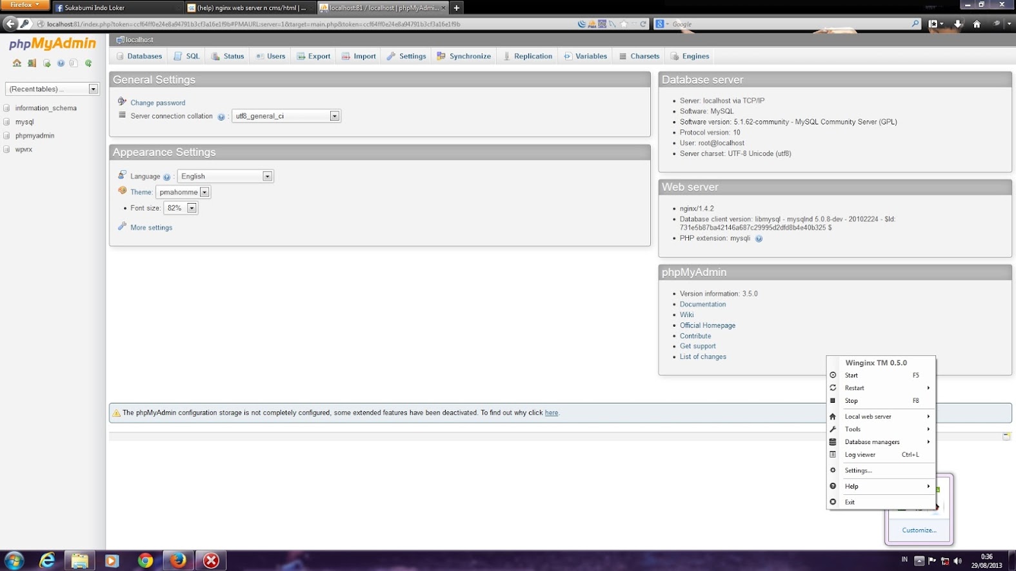
Task: Expand Database managers submenu in Winginx menu
Action: click(x=881, y=442)
